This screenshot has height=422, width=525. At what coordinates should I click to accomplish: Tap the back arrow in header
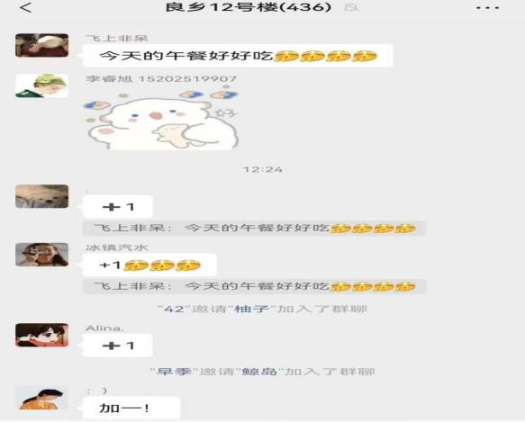tap(26, 7)
